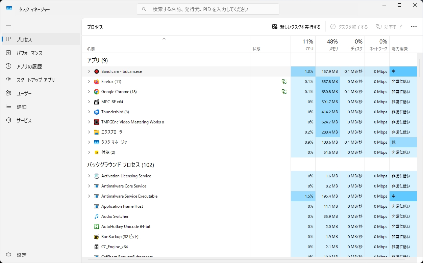Click Firefox efficiency mode leaf icon
423x263 pixels.
(284, 82)
